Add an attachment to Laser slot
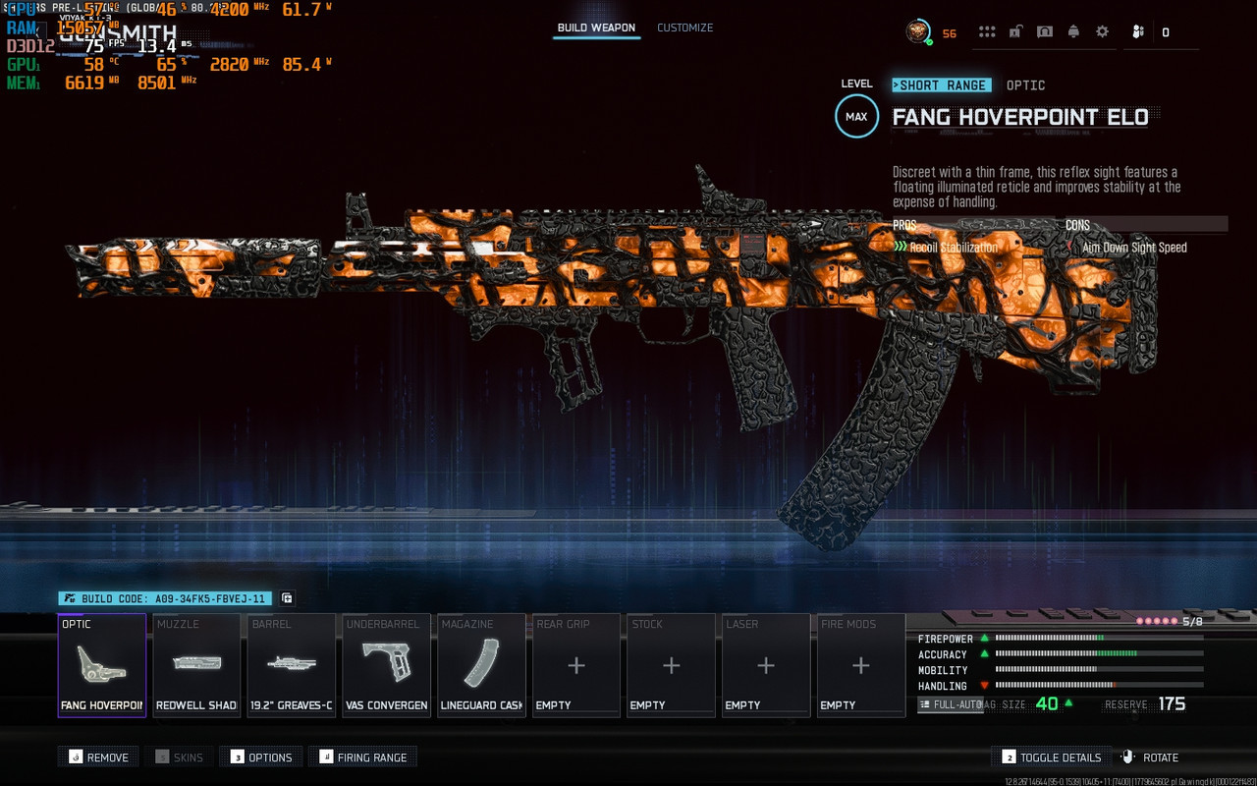 pos(766,665)
